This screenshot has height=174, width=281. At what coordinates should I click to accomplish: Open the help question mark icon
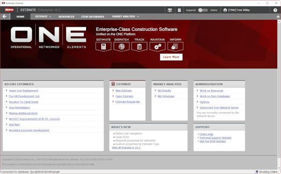pyautogui.click(x=275, y=10)
